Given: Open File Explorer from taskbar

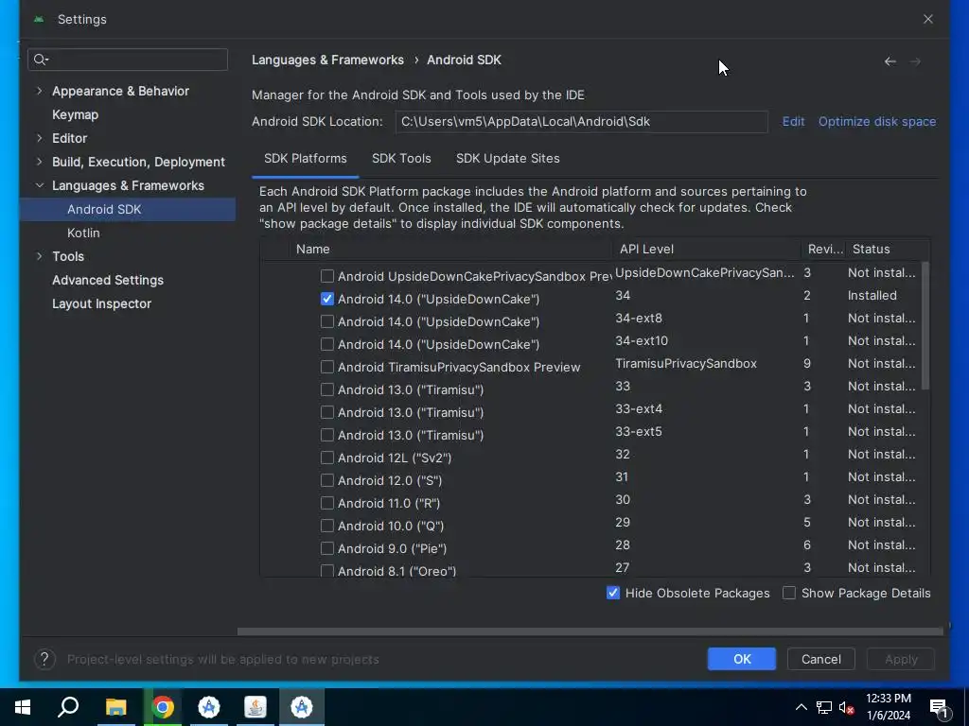Looking at the screenshot, I should (115, 707).
